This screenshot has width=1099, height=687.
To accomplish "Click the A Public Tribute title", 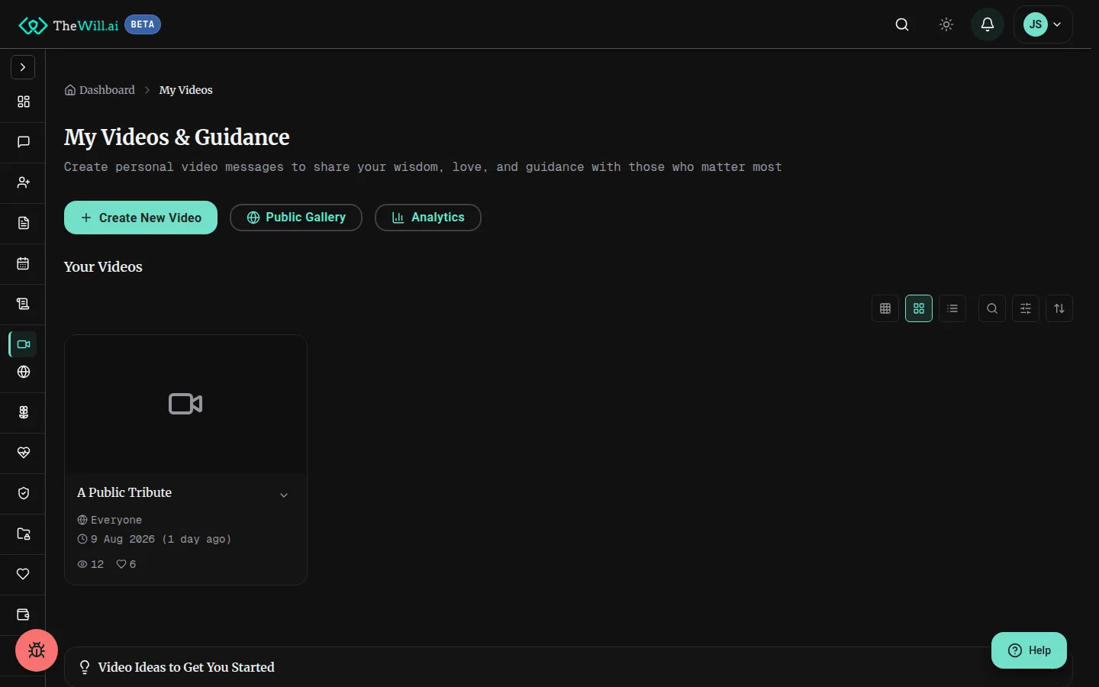I will coord(124,493).
